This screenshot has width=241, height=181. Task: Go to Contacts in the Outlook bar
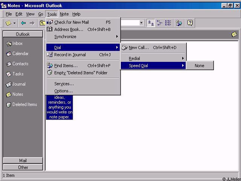coord(20,64)
